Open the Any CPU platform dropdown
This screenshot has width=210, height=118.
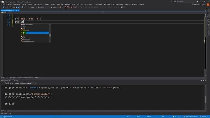[44, 7]
